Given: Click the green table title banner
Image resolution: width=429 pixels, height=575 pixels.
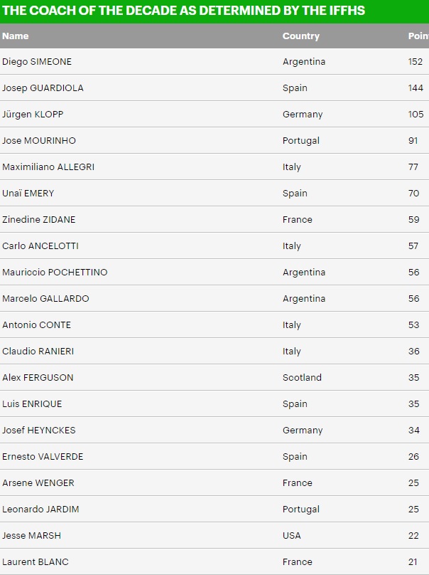Looking at the screenshot, I should [214, 11].
